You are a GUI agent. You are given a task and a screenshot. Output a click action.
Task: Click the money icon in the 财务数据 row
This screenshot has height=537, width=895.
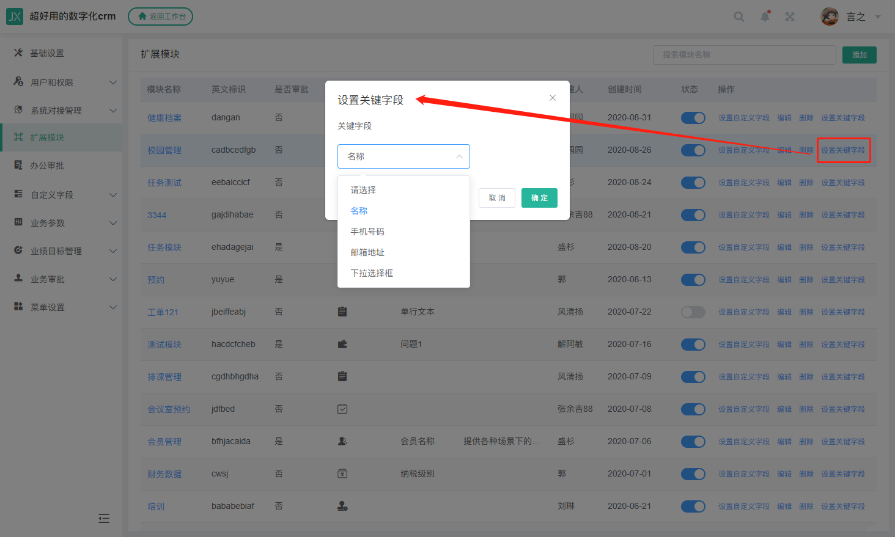tap(342, 473)
